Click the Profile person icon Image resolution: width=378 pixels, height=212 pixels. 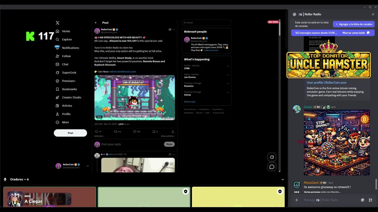click(x=57, y=114)
